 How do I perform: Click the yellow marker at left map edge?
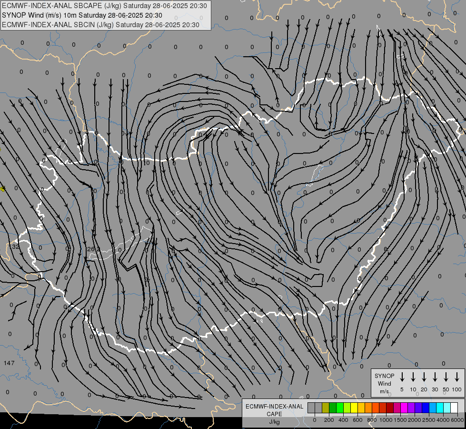[x=2, y=189]
